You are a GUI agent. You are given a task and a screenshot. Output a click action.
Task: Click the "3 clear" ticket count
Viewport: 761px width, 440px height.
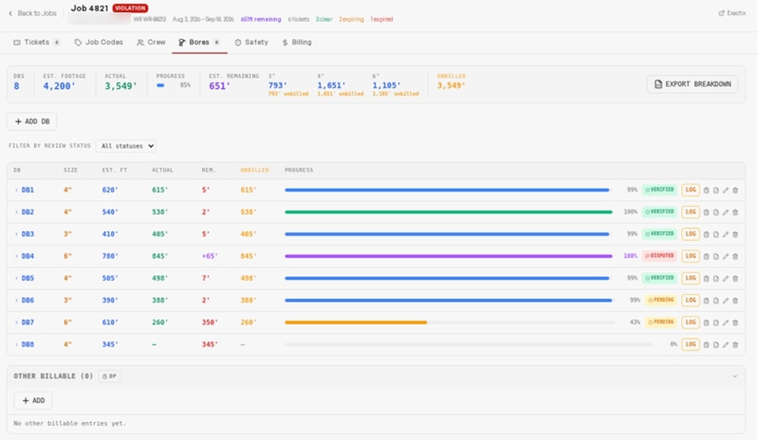[324, 19]
